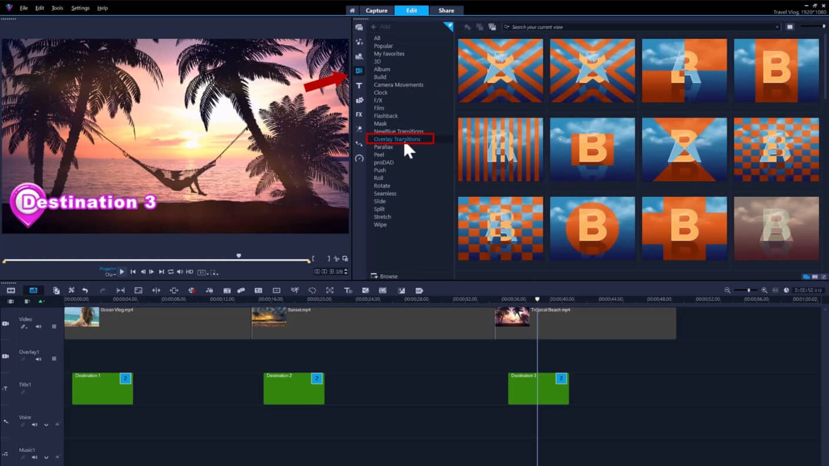Select the Destination 2 title clip
829x466 pixels.
[x=293, y=388]
